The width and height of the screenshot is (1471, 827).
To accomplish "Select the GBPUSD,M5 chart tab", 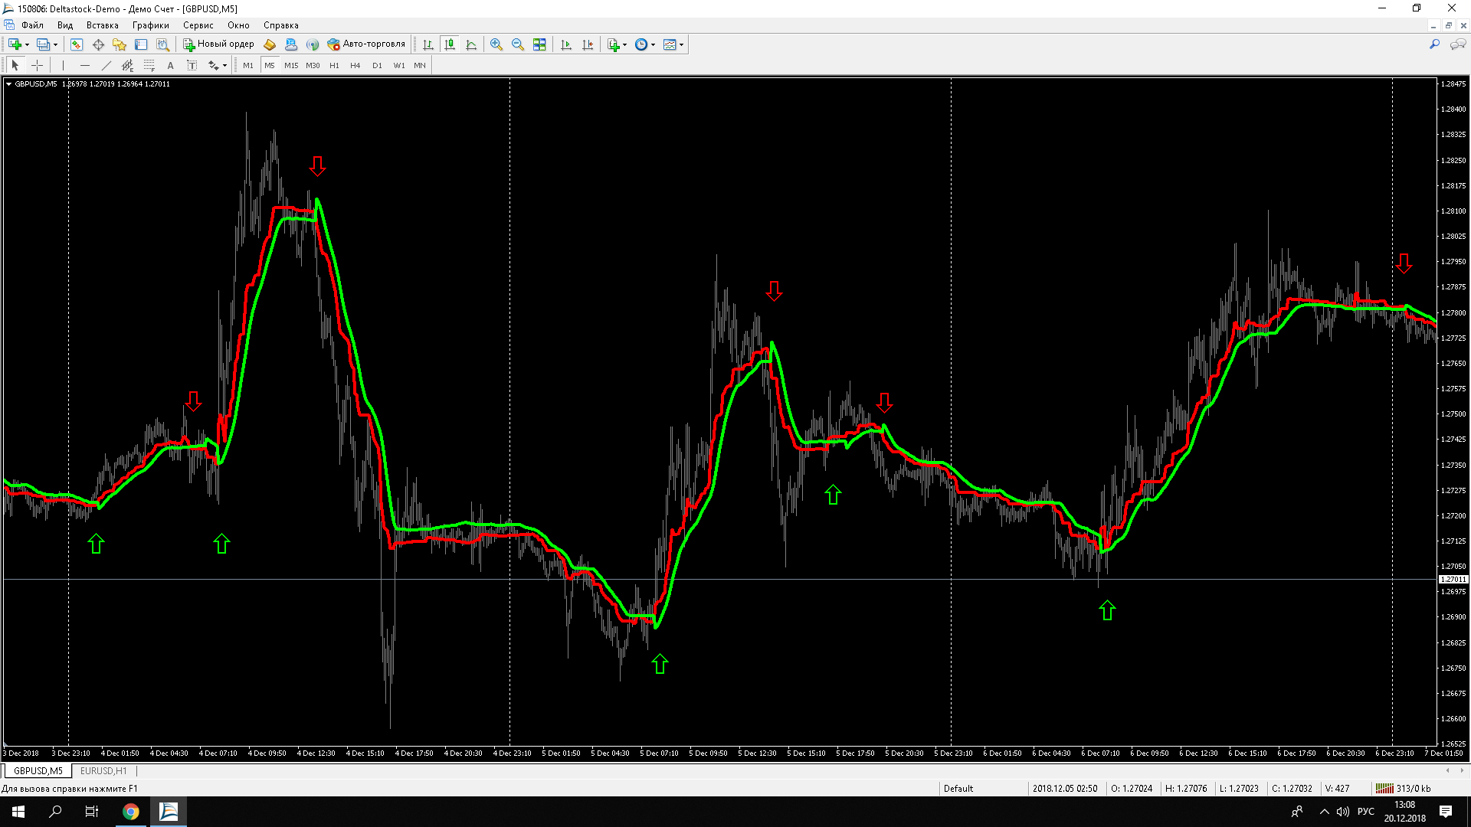I will click(x=38, y=771).
